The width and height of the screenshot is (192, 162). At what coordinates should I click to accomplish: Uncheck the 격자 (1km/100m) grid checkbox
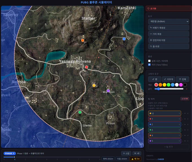click(149, 65)
